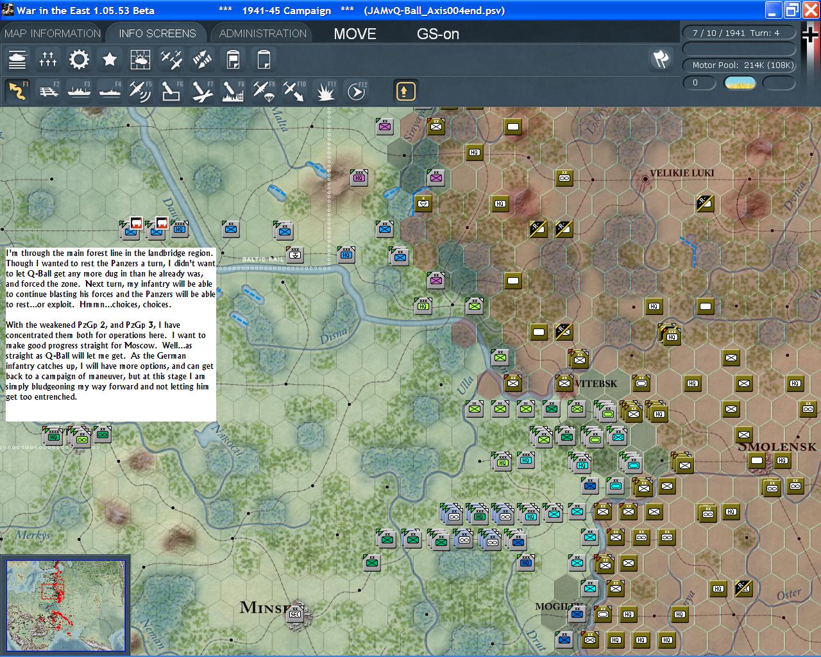Select the Smolensk city label
This screenshot has width=821, height=657.
pos(777,447)
